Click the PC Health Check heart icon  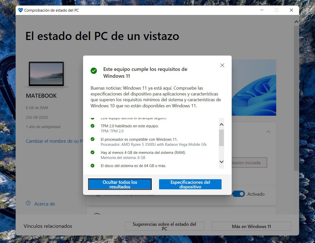tap(21, 10)
